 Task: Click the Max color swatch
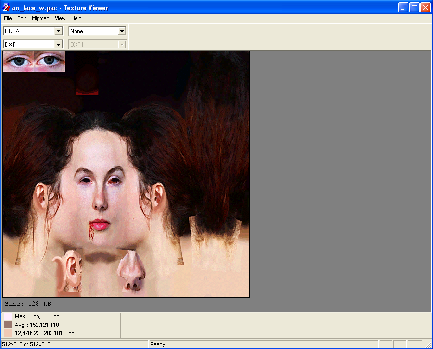[x=8, y=317]
